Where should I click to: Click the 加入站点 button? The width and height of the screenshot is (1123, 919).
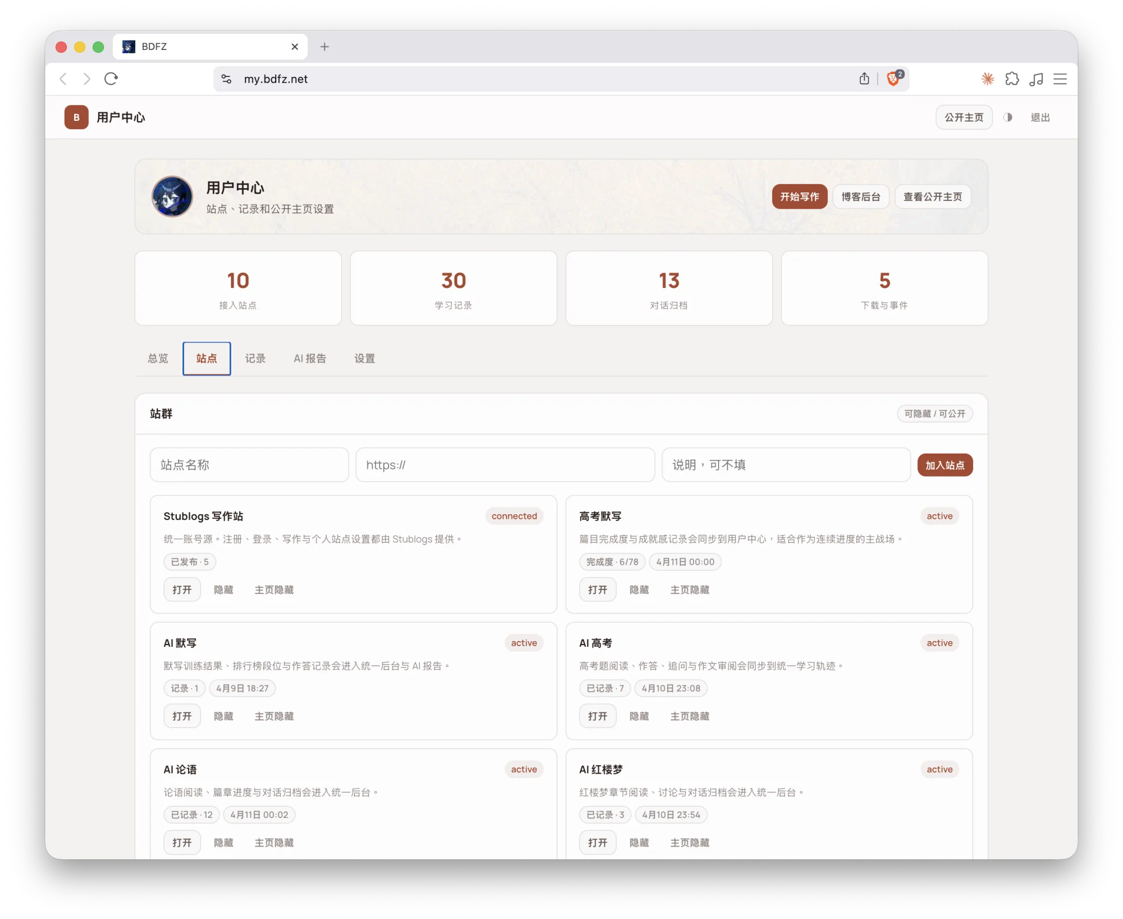point(945,465)
